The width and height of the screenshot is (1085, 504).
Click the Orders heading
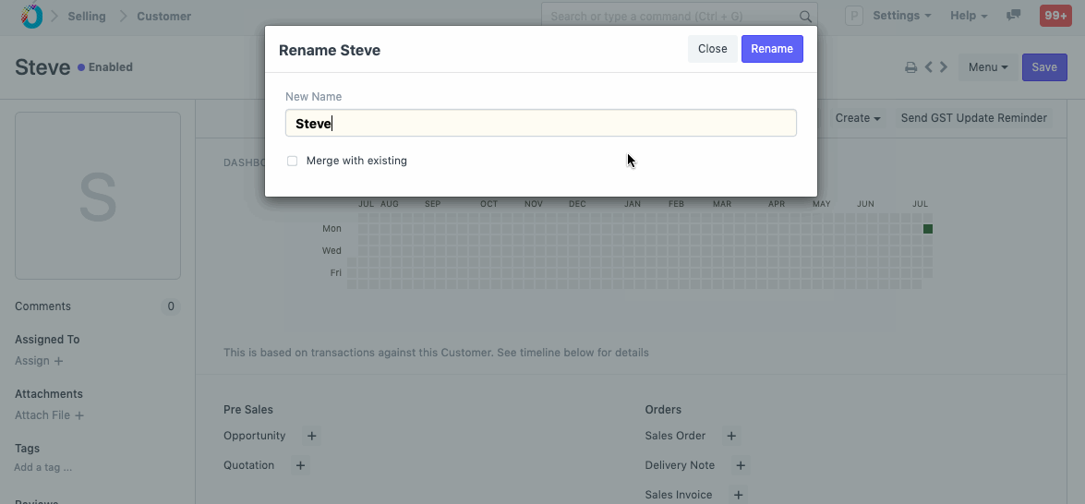pyautogui.click(x=663, y=410)
